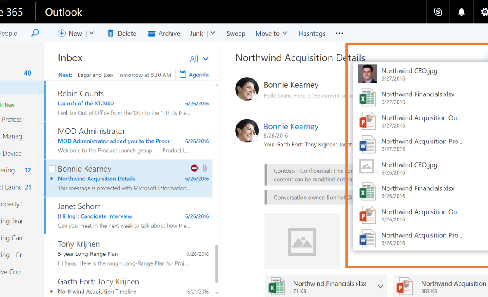Click the Excel icon of 71 KB attachment

tap(277, 286)
